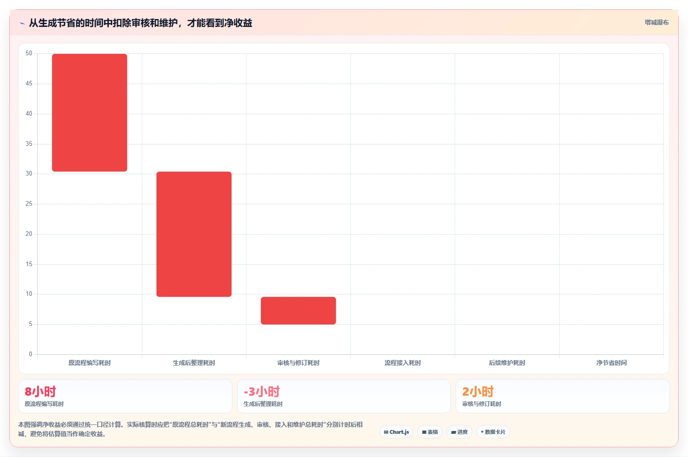Click the y-axis value 45
This screenshot has height=457, width=688.
pos(29,84)
